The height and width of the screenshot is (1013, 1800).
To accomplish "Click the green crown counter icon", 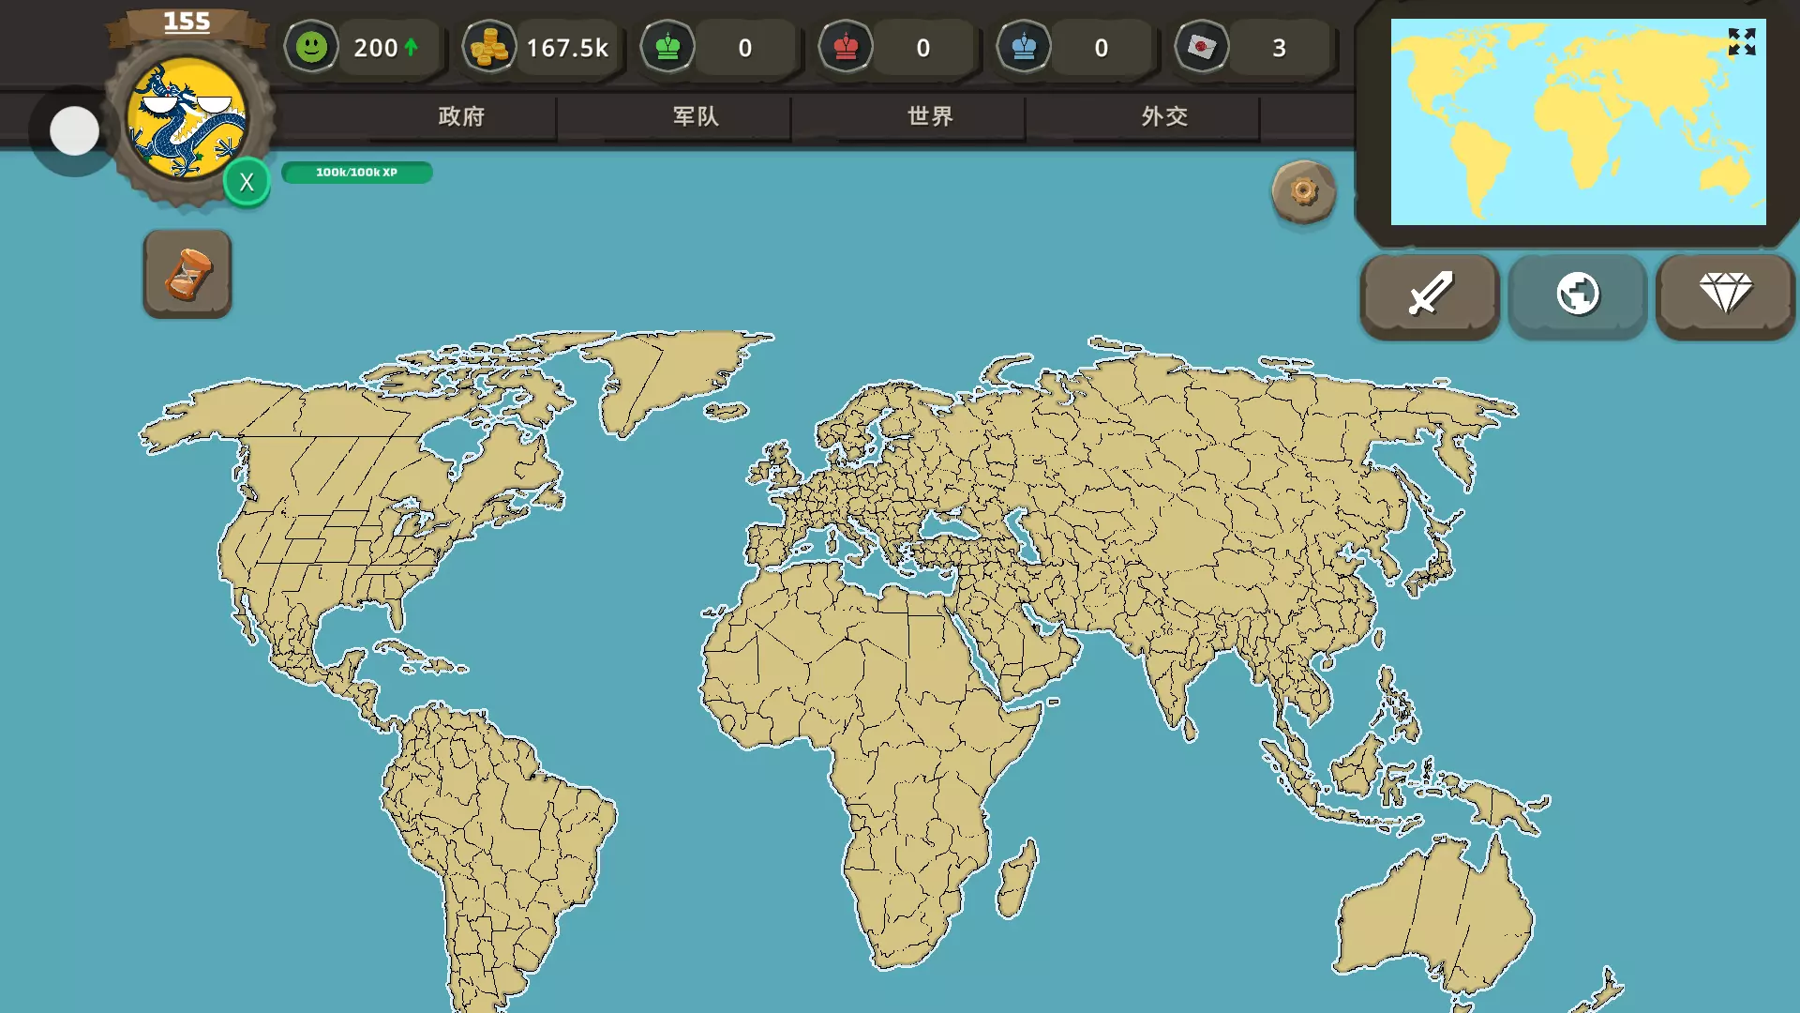I will 667,47.
